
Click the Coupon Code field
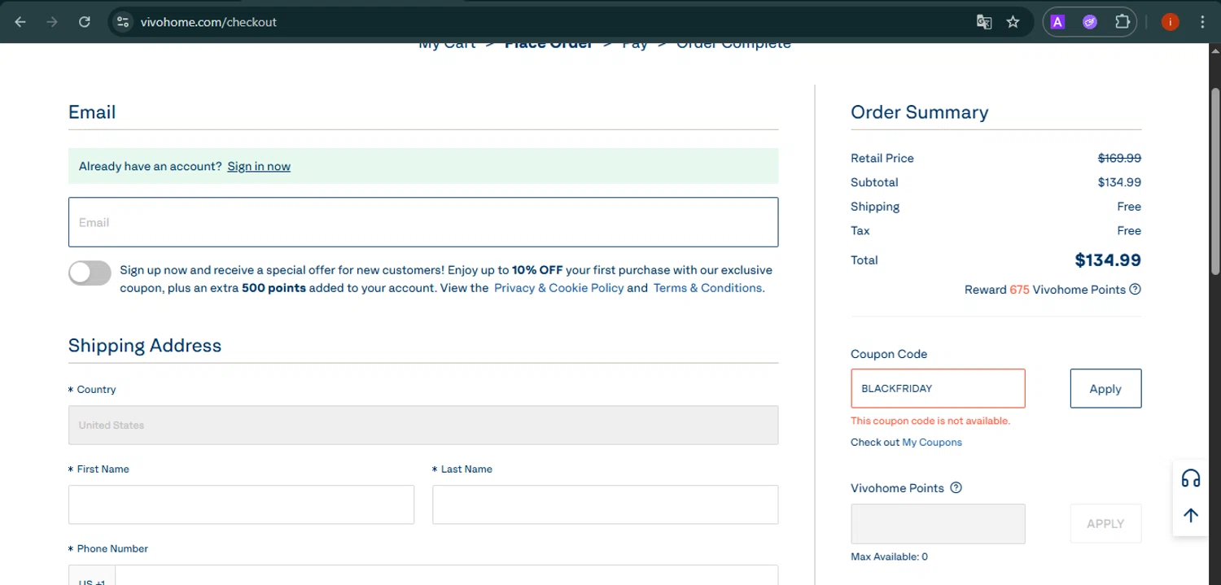point(938,388)
